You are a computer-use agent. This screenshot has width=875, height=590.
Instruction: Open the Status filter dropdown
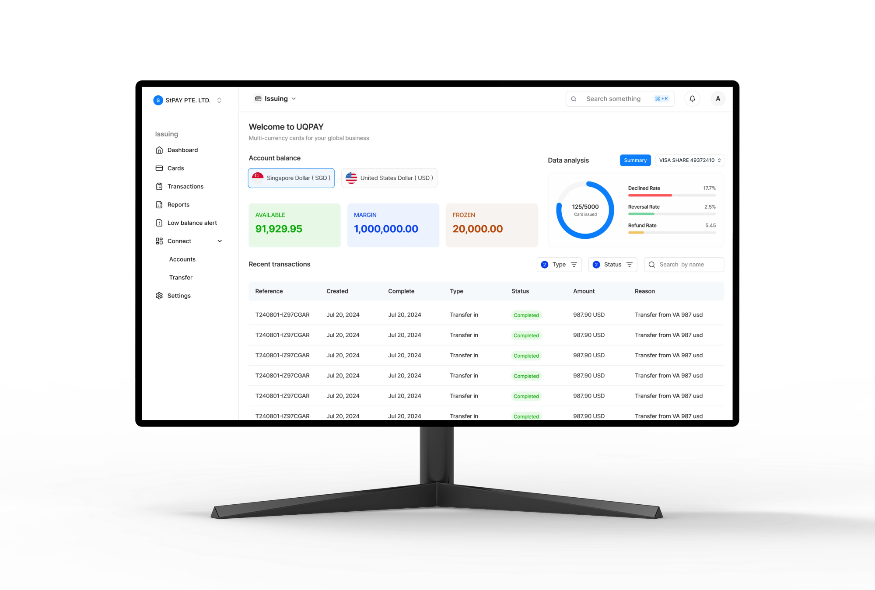(x=612, y=265)
